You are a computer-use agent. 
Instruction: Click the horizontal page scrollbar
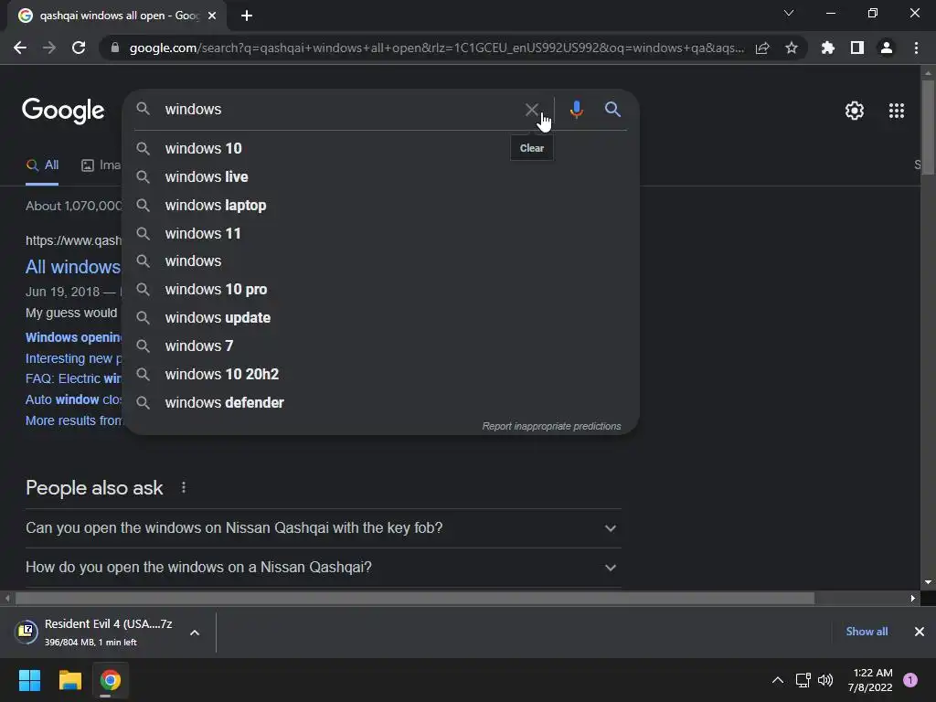point(414,598)
